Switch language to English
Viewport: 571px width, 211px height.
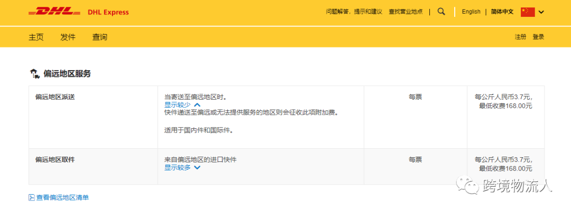[471, 12]
